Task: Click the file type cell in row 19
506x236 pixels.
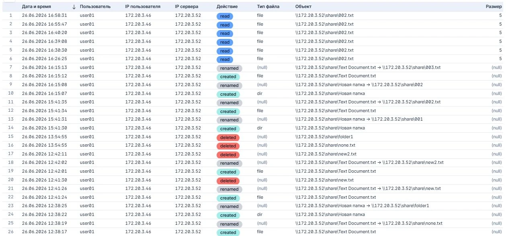Action: coord(260,171)
